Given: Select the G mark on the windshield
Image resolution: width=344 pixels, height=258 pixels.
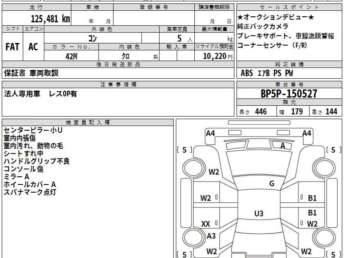Looking at the screenshot, I should pyautogui.click(x=271, y=184).
